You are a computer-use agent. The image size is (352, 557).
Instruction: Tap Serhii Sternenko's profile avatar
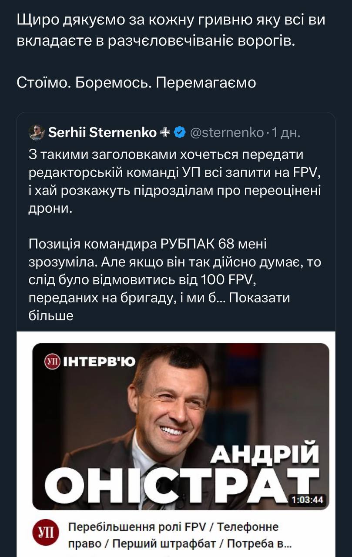[37, 133]
